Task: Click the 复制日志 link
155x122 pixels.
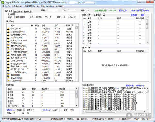Action: (x=129, y=85)
